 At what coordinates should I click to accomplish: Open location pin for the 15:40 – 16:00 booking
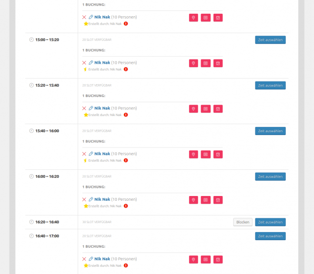[x=193, y=154]
